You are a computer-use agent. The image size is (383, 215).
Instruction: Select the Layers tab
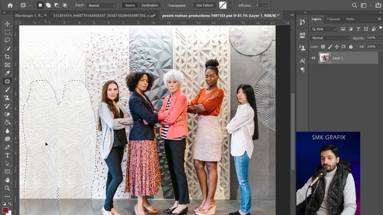(316, 19)
